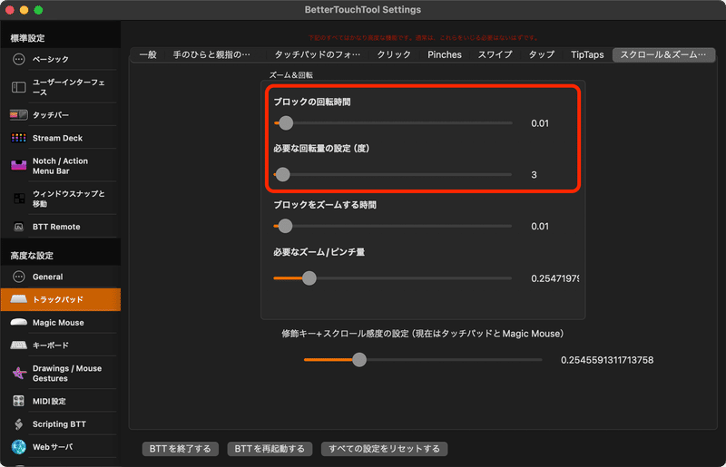Viewport: 726px width, 467px height.
Task: Click the タッチバー icon in the sidebar
Action: pos(18,114)
